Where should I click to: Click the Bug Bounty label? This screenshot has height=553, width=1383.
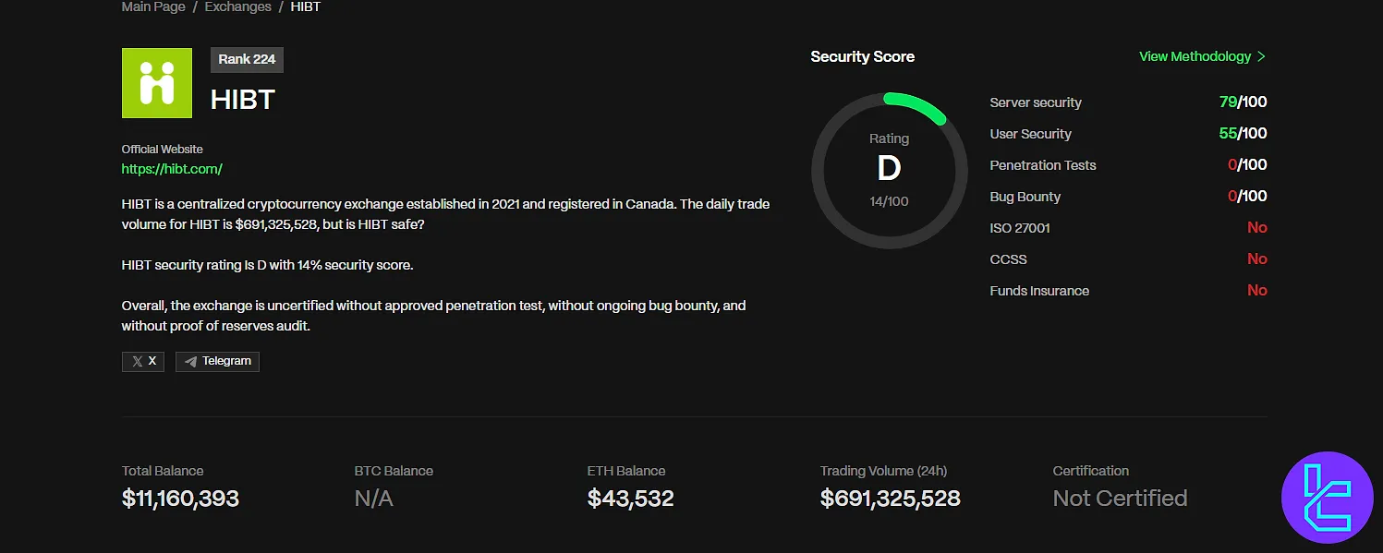(1025, 197)
